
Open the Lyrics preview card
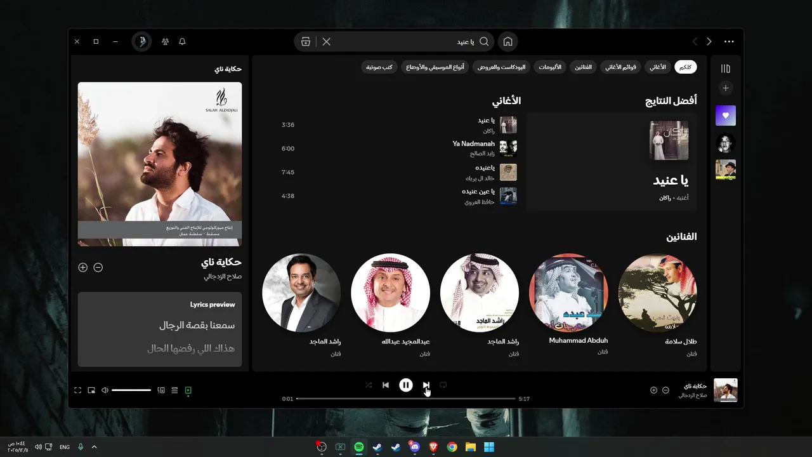click(x=160, y=329)
